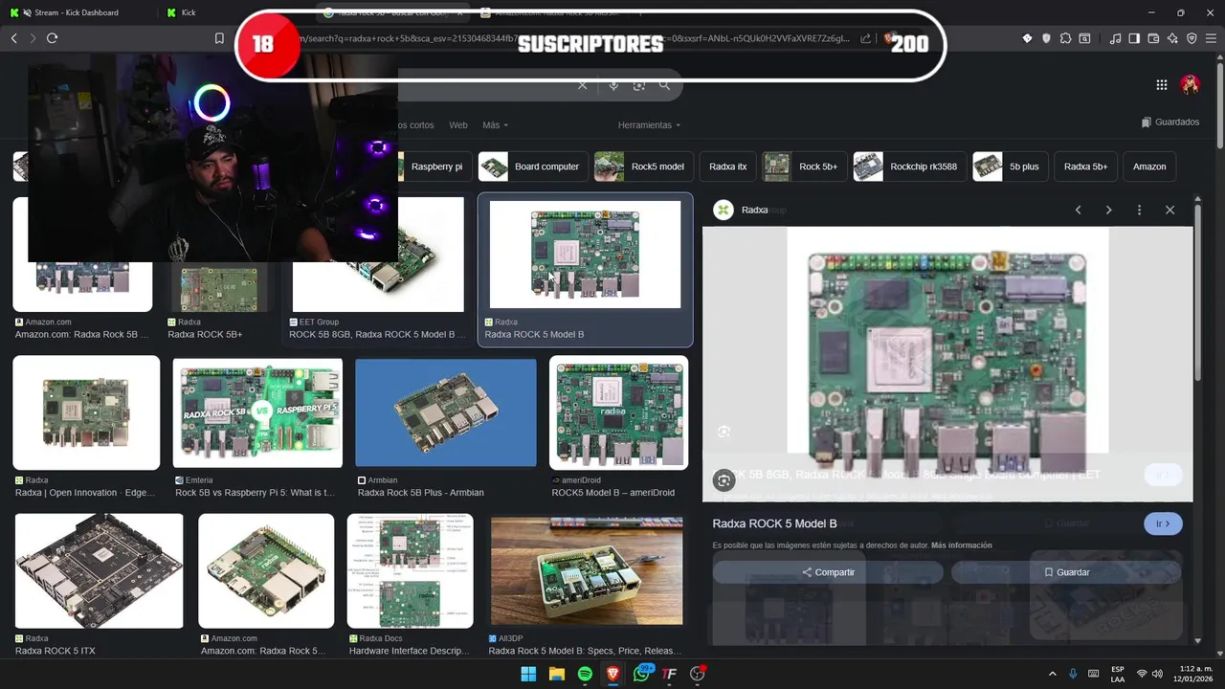
Task: Open Spotify from the taskbar
Action: point(585,674)
